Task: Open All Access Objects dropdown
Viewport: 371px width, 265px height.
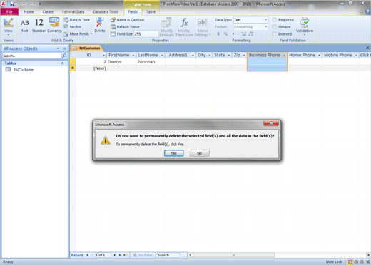Action: point(58,48)
